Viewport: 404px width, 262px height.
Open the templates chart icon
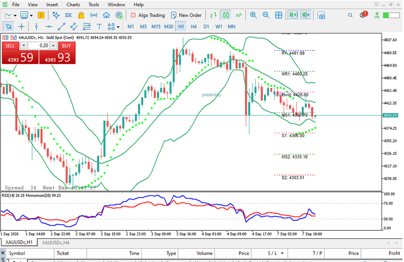[x=24, y=15]
